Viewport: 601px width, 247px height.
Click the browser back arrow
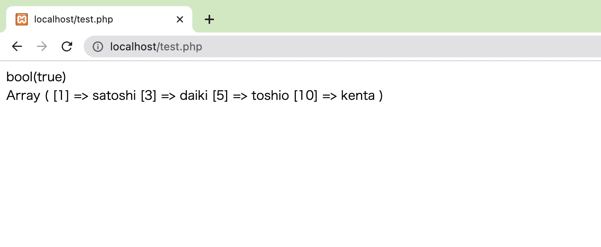17,46
